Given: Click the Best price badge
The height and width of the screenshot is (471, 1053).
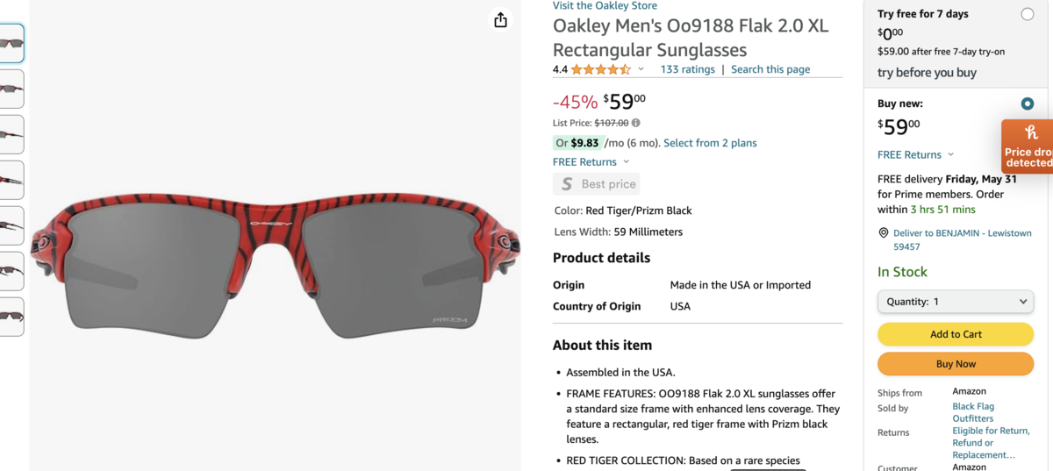Looking at the screenshot, I should point(597,184).
